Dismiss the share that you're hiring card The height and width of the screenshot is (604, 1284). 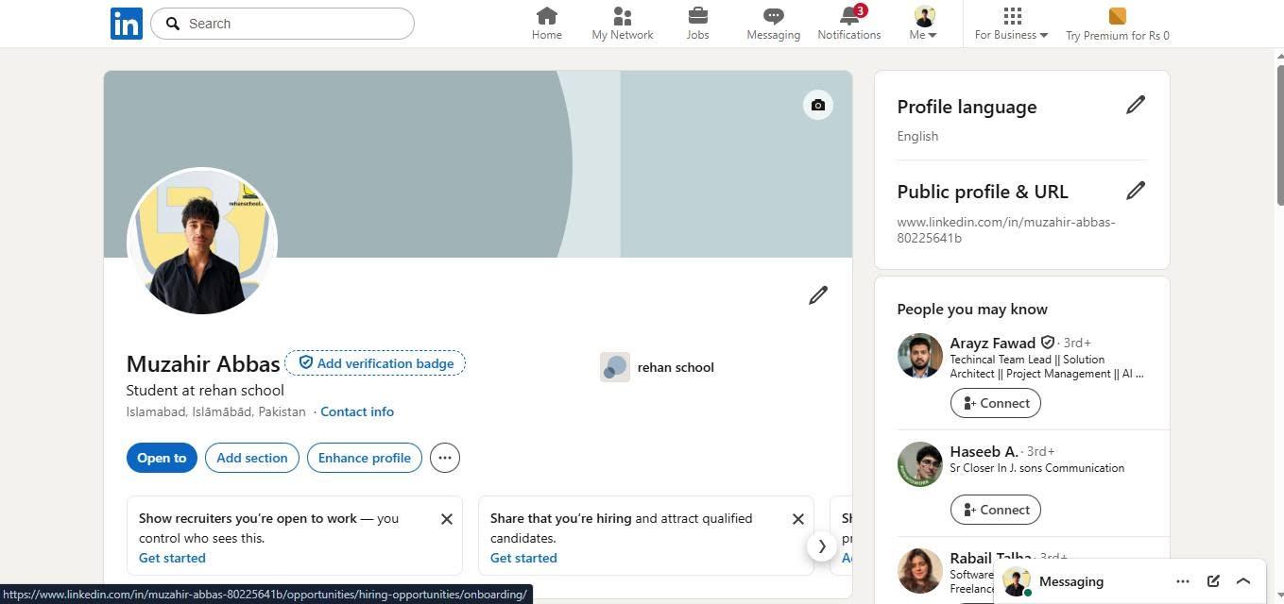point(798,519)
